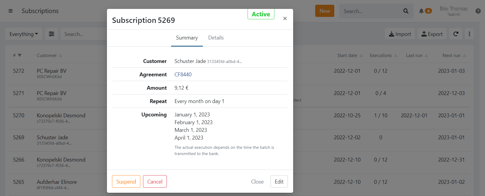Close the Subscription 5269 dialog
Viewport: 485px width, 196px height.
285,18
